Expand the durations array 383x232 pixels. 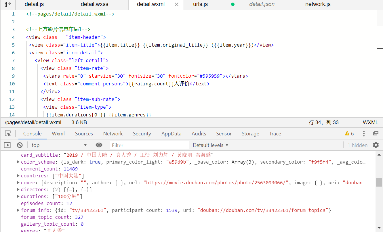18,197
